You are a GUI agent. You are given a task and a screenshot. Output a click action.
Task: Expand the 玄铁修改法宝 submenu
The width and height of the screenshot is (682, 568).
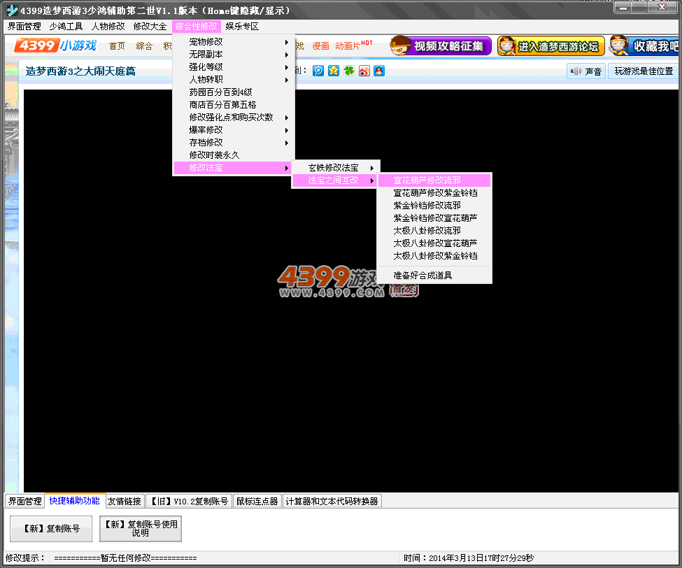click(335, 168)
